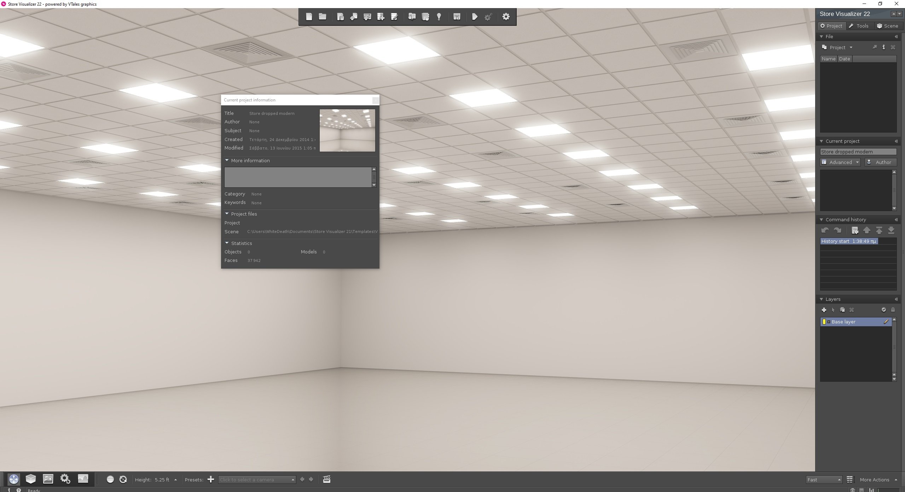Image resolution: width=905 pixels, height=492 pixels.
Task: Expand the Project files section
Action: (x=228, y=213)
